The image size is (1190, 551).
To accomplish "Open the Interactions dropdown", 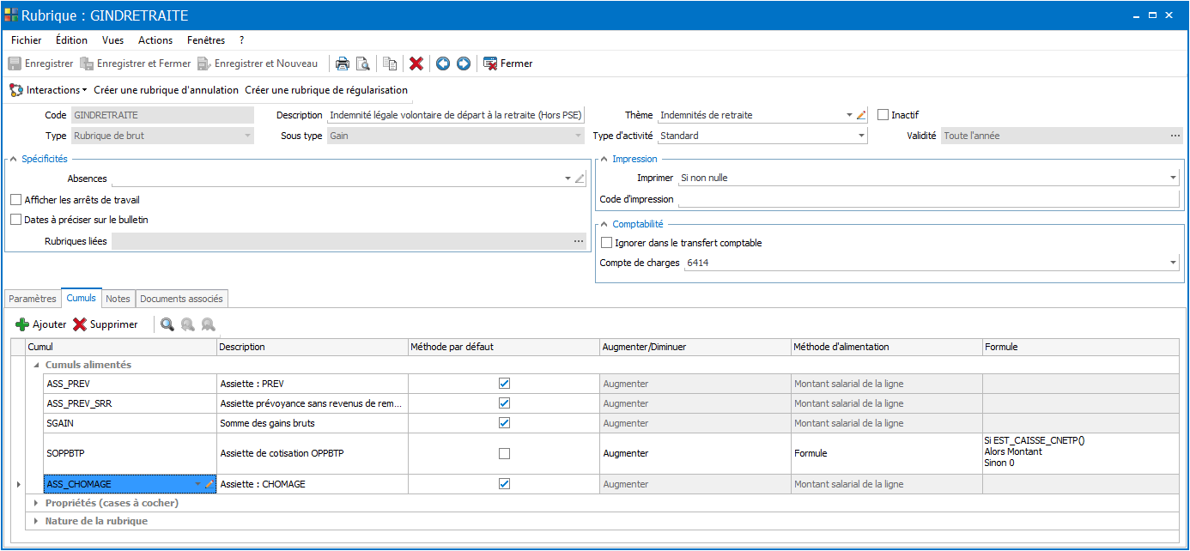I will (48, 90).
